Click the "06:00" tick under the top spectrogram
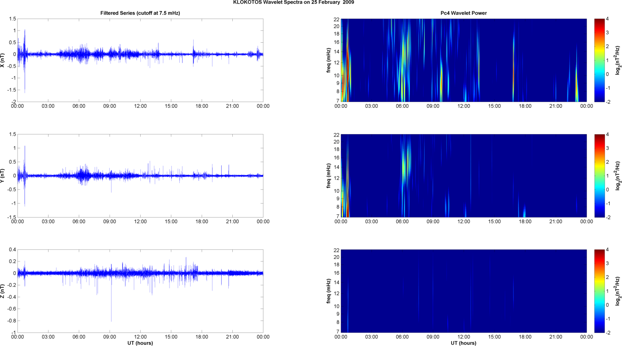Screen dimensions: 622x346 [x=402, y=106]
